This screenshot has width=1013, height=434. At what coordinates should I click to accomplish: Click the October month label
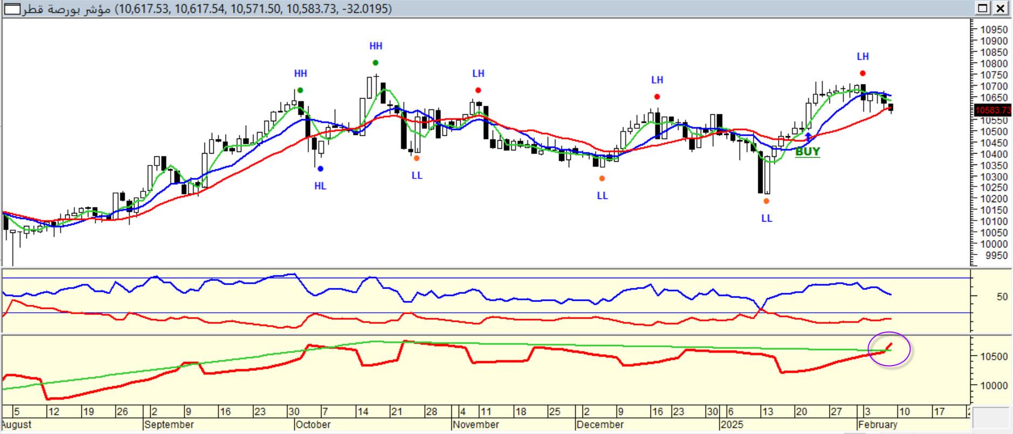[313, 425]
